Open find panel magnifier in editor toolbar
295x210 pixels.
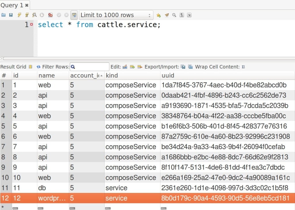click(x=174, y=15)
